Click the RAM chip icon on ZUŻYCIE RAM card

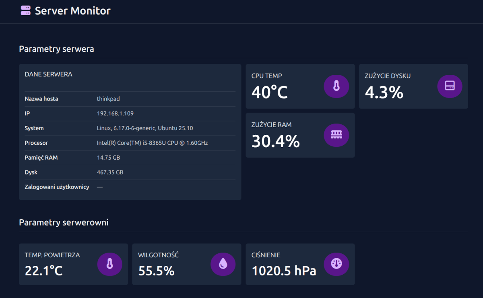[x=336, y=135]
